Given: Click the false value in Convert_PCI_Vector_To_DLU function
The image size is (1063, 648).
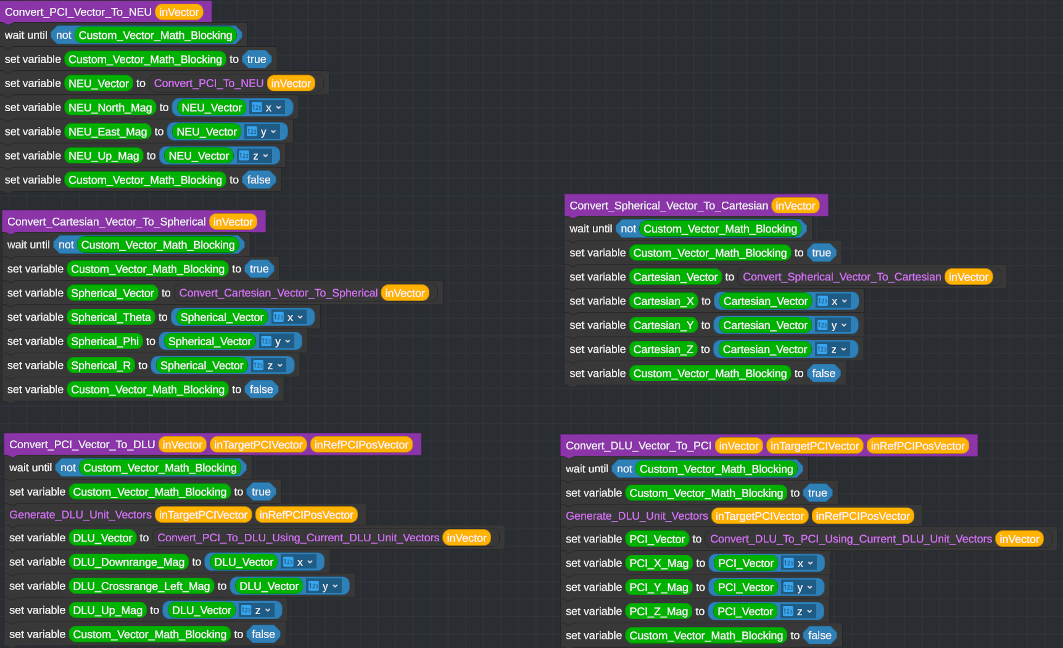Looking at the screenshot, I should 263,634.
